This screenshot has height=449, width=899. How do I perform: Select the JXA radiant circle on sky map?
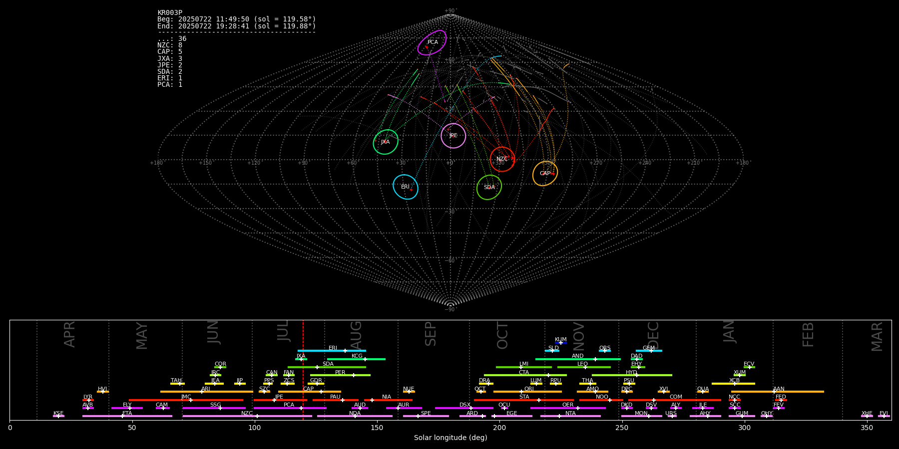pos(386,142)
